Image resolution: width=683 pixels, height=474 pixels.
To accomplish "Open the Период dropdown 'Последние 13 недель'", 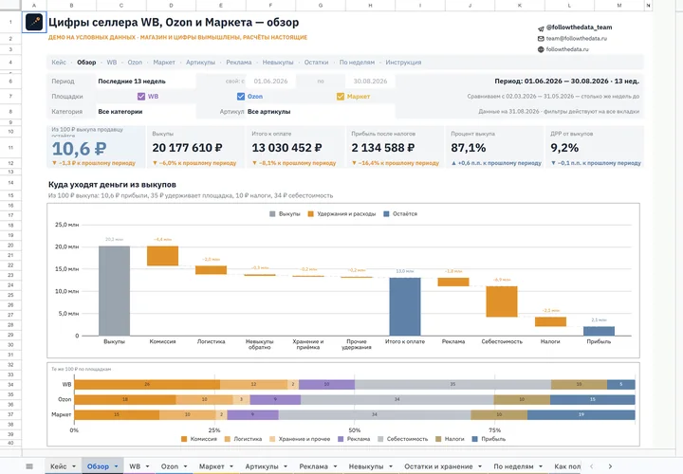I will point(145,81).
